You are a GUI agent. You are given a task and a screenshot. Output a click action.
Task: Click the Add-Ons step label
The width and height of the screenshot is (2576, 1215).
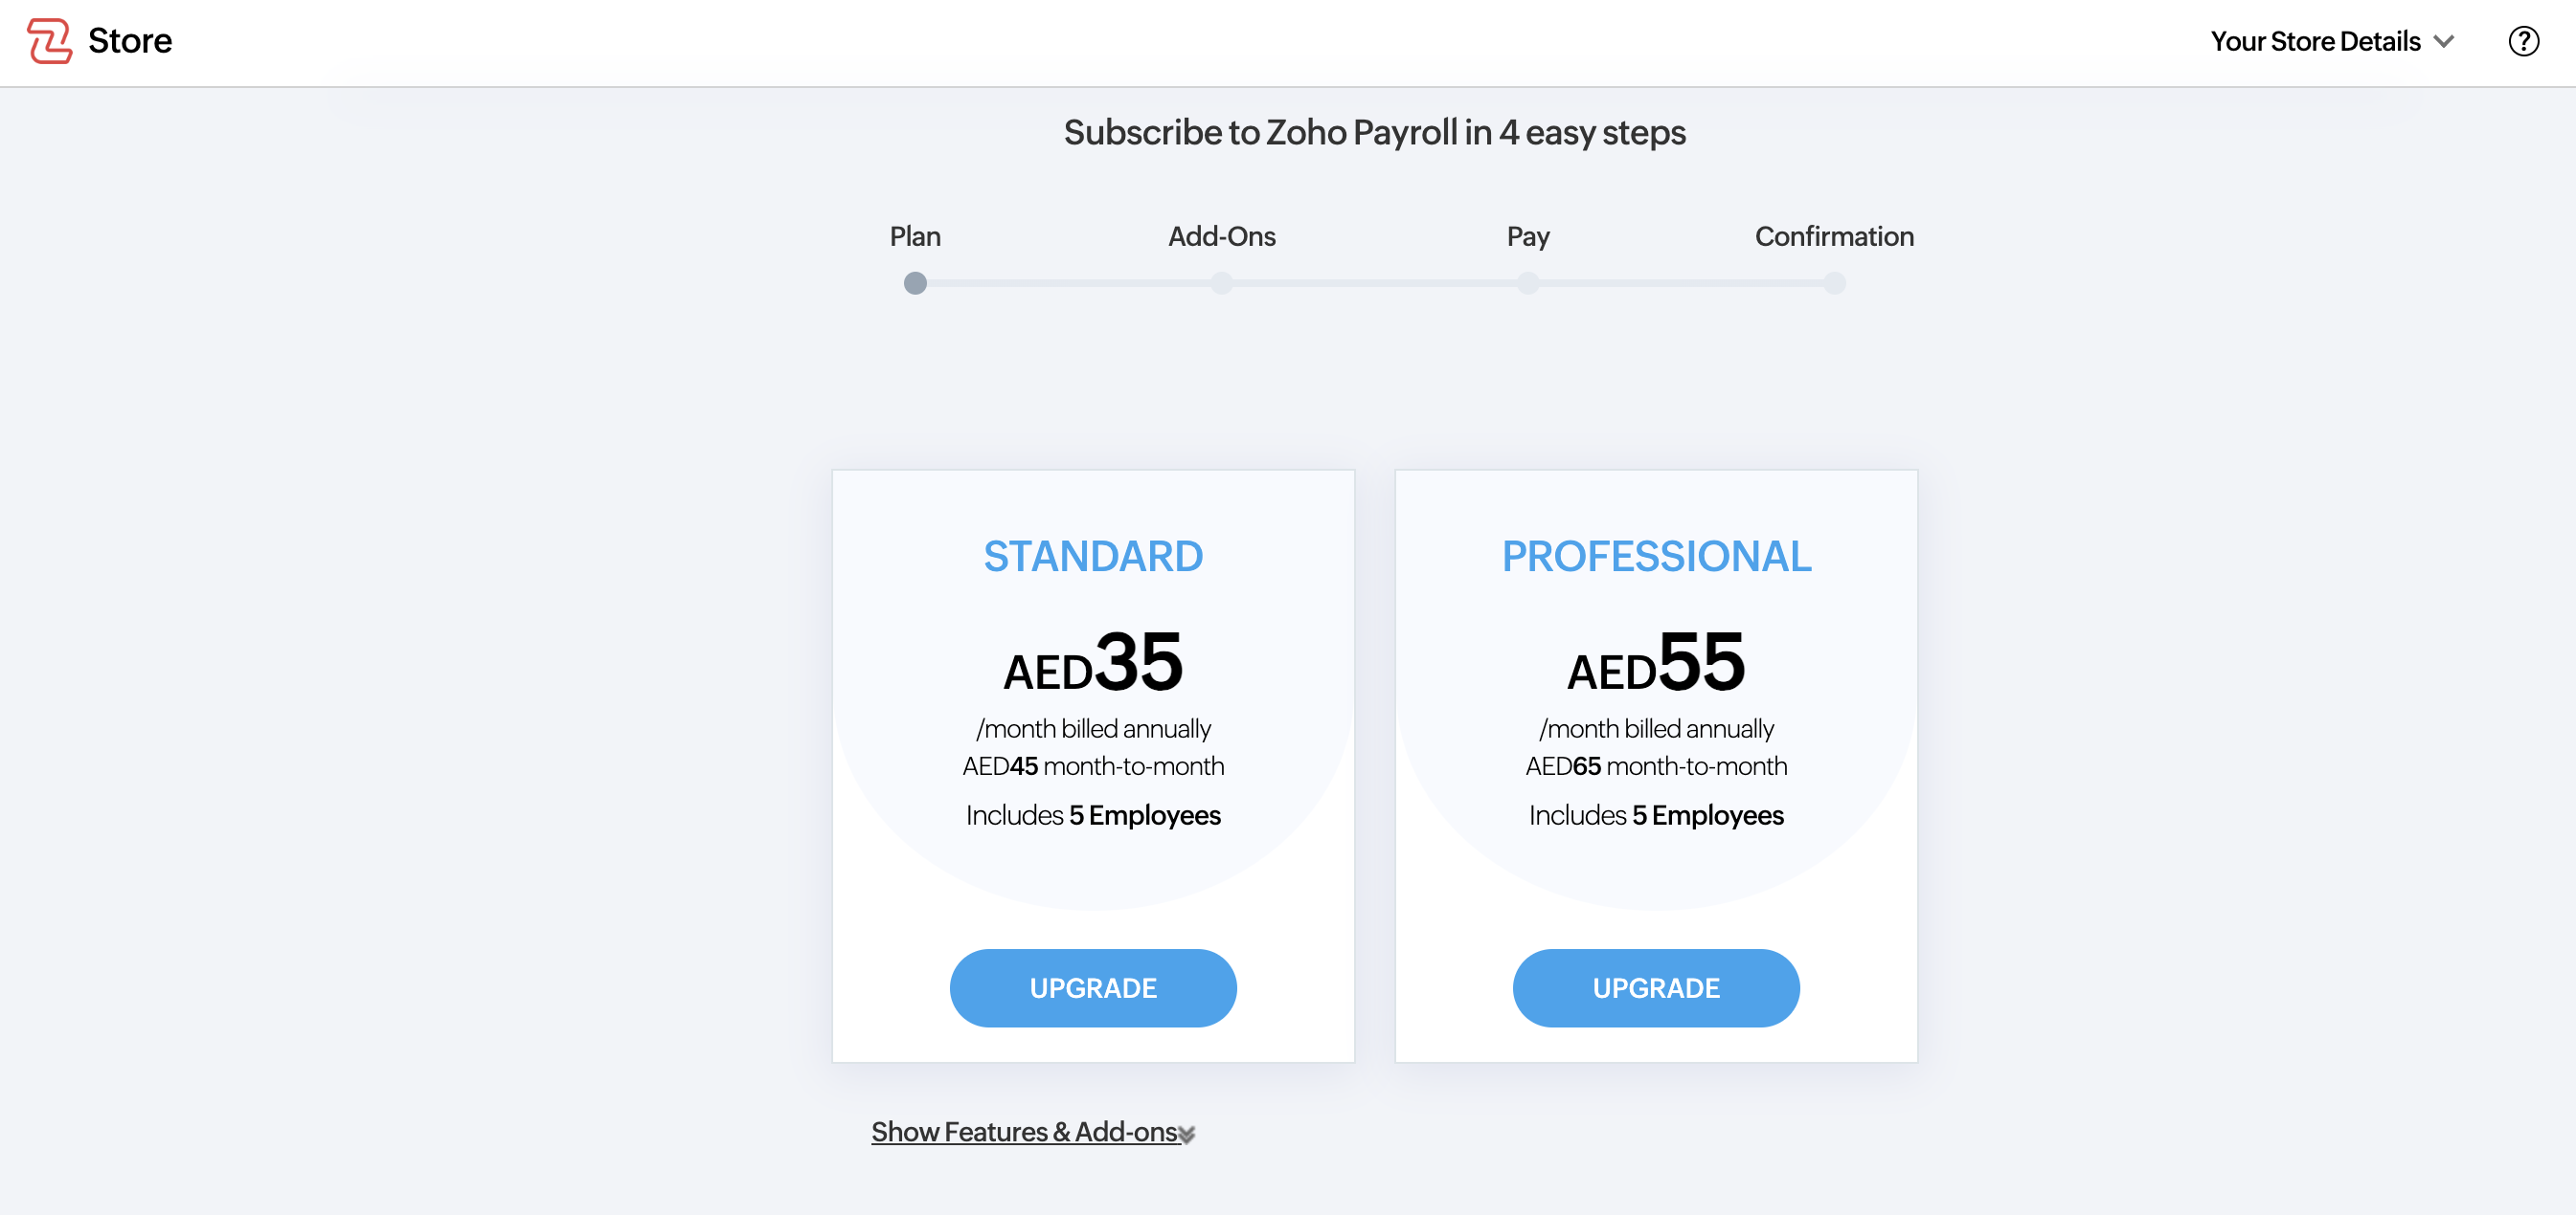point(1221,235)
